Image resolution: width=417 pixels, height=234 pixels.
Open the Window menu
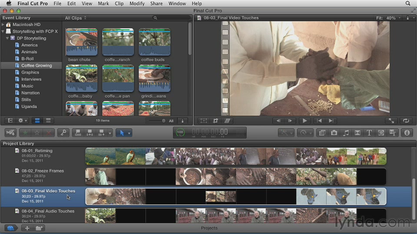[x=177, y=3]
